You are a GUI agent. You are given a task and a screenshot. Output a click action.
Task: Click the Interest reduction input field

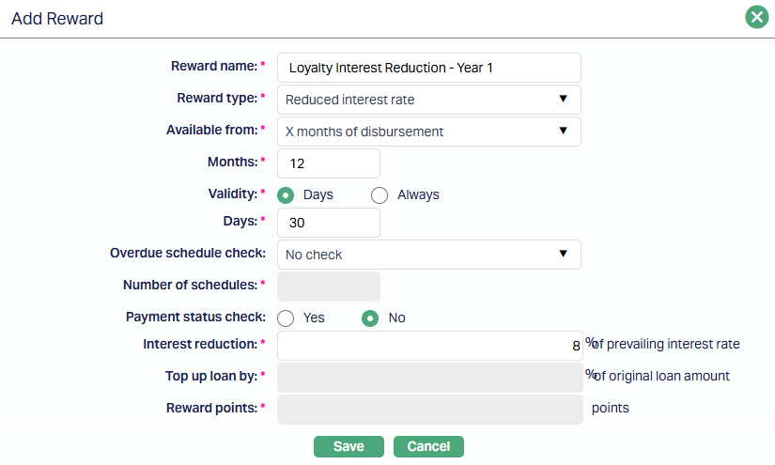pyautogui.click(x=428, y=346)
